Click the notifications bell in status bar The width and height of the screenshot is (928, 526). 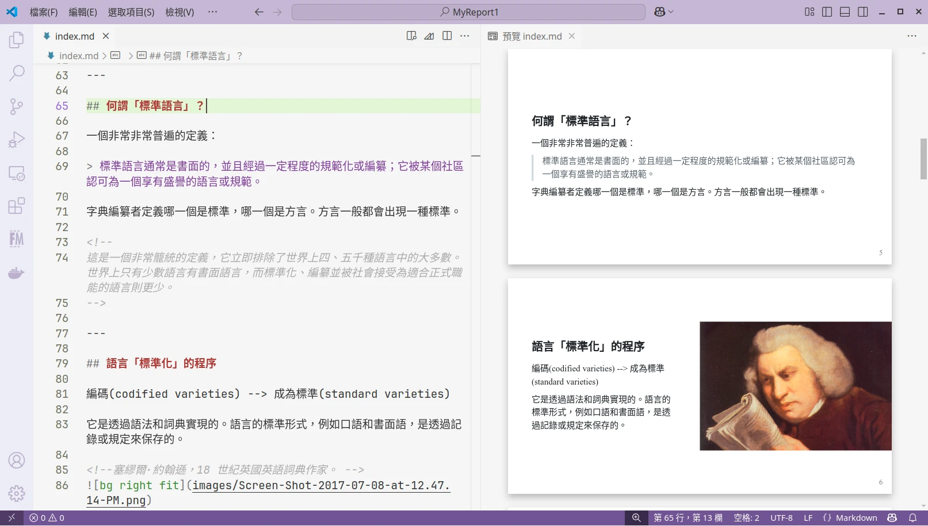coord(912,518)
